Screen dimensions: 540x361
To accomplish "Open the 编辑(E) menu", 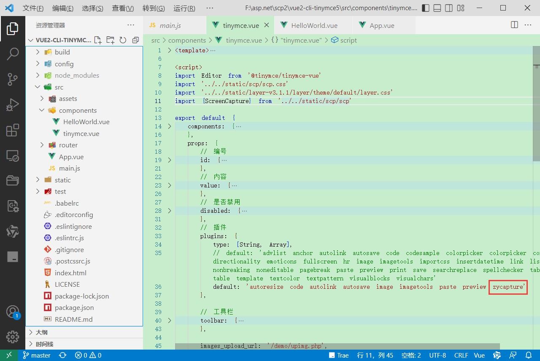I will [63, 8].
